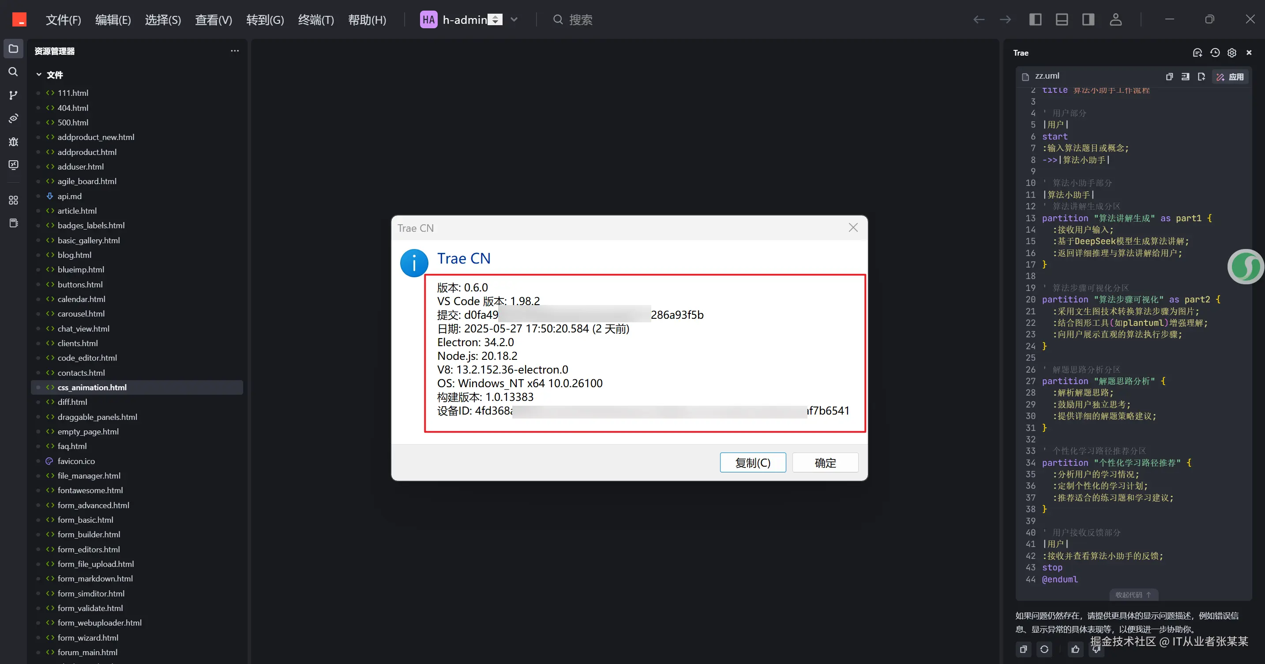Toggle right secondary sidebar layout

1088,20
